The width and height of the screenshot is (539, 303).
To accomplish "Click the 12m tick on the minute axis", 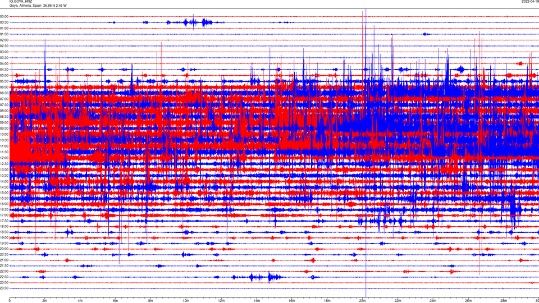I will tap(221, 301).
